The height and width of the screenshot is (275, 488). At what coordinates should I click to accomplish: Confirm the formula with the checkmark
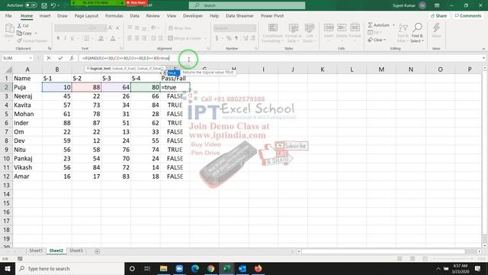click(60, 58)
